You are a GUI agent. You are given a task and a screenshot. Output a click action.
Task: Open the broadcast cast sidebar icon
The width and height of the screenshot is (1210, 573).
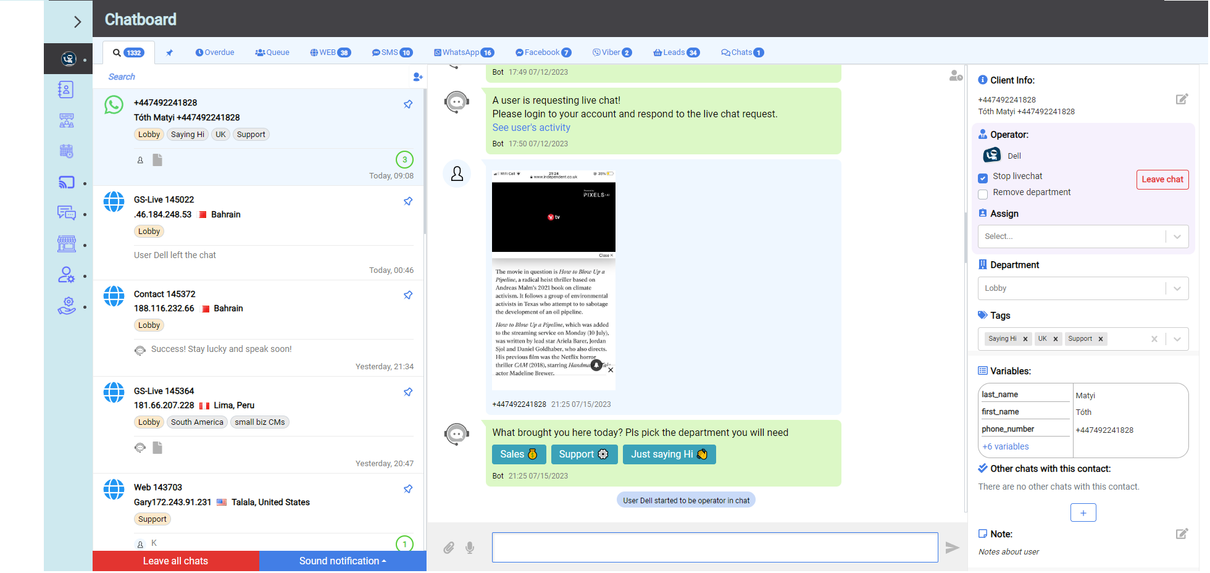point(67,182)
